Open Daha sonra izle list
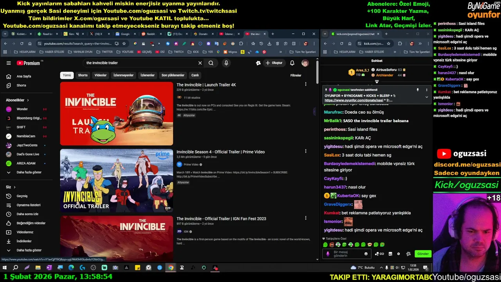The width and height of the screenshot is (501, 282). tap(27, 214)
